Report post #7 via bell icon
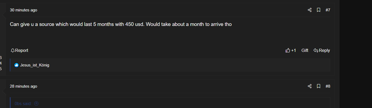372x108 pixels. (x=12, y=51)
